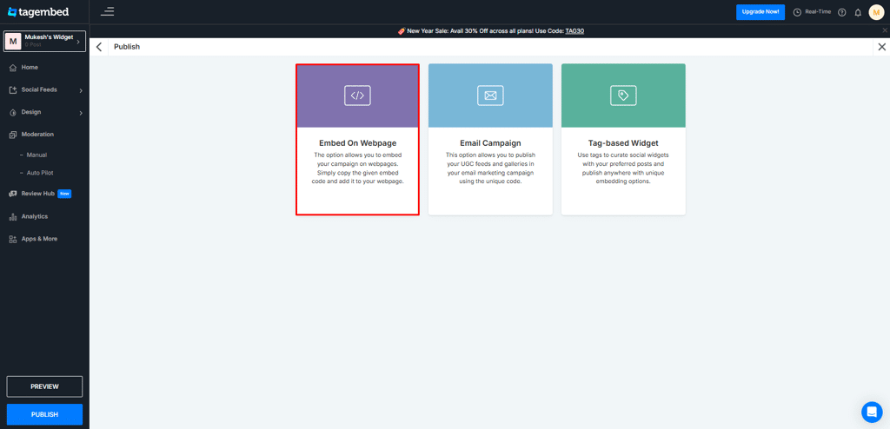Open the chat support bubble

pyautogui.click(x=871, y=412)
